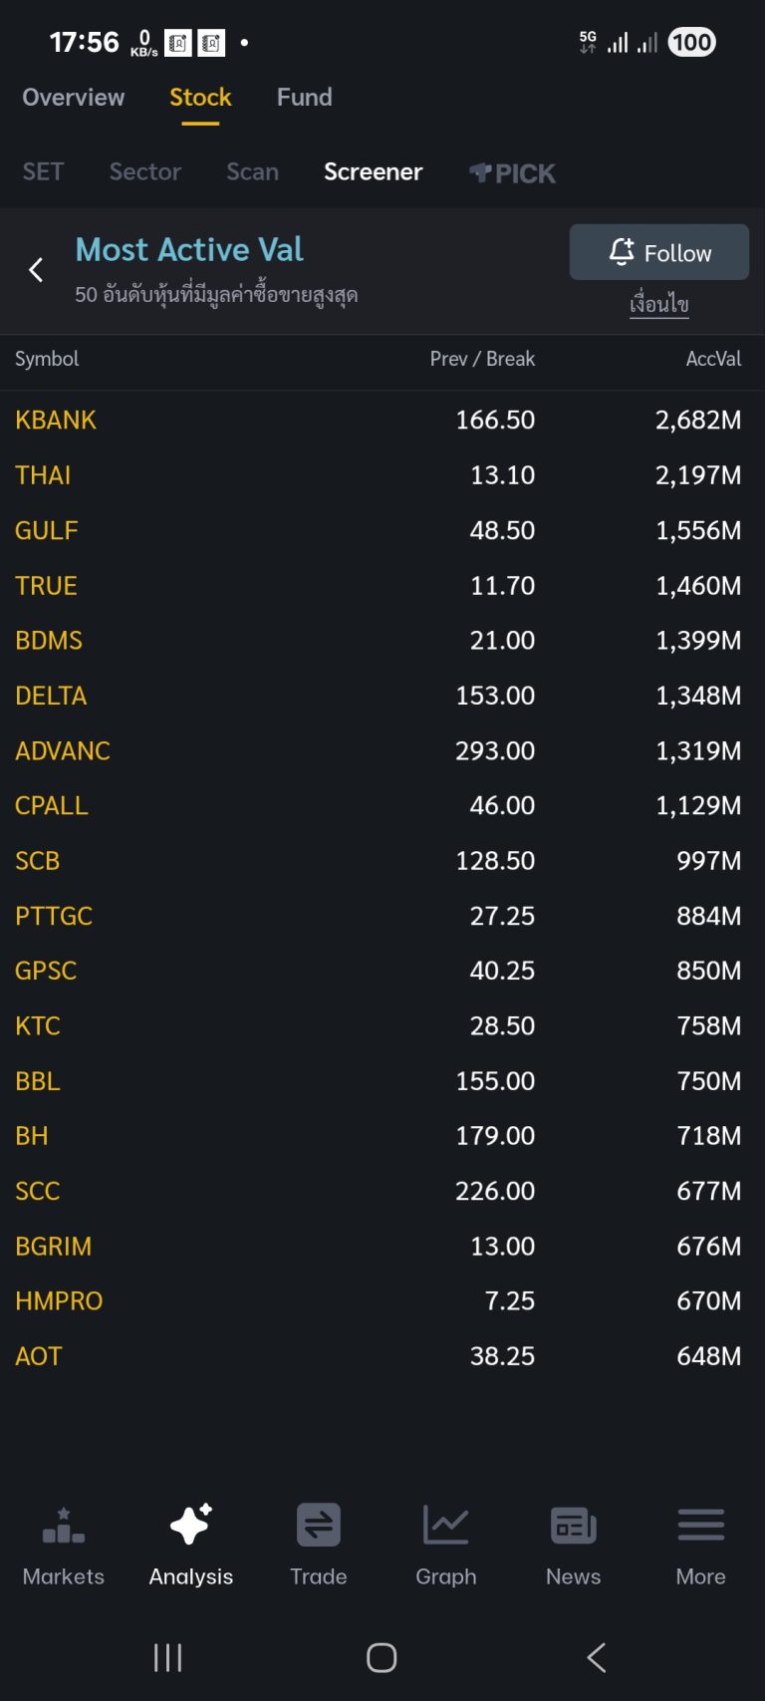Open the Markets podium icon

click(x=64, y=1526)
